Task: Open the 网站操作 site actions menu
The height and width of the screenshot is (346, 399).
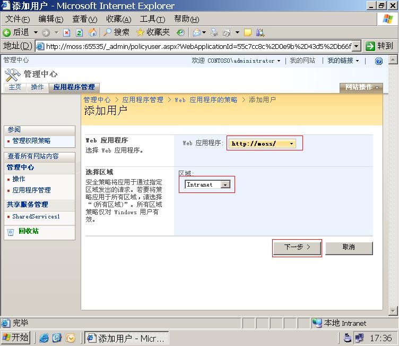Action: 361,88
